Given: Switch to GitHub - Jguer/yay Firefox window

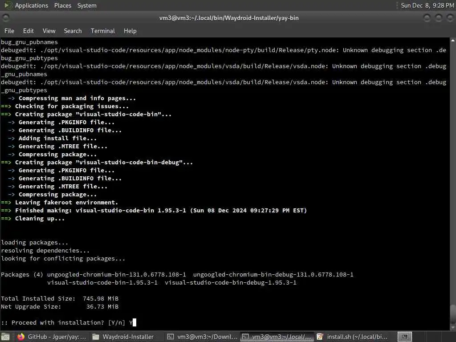Looking at the screenshot, I should pos(52,337).
